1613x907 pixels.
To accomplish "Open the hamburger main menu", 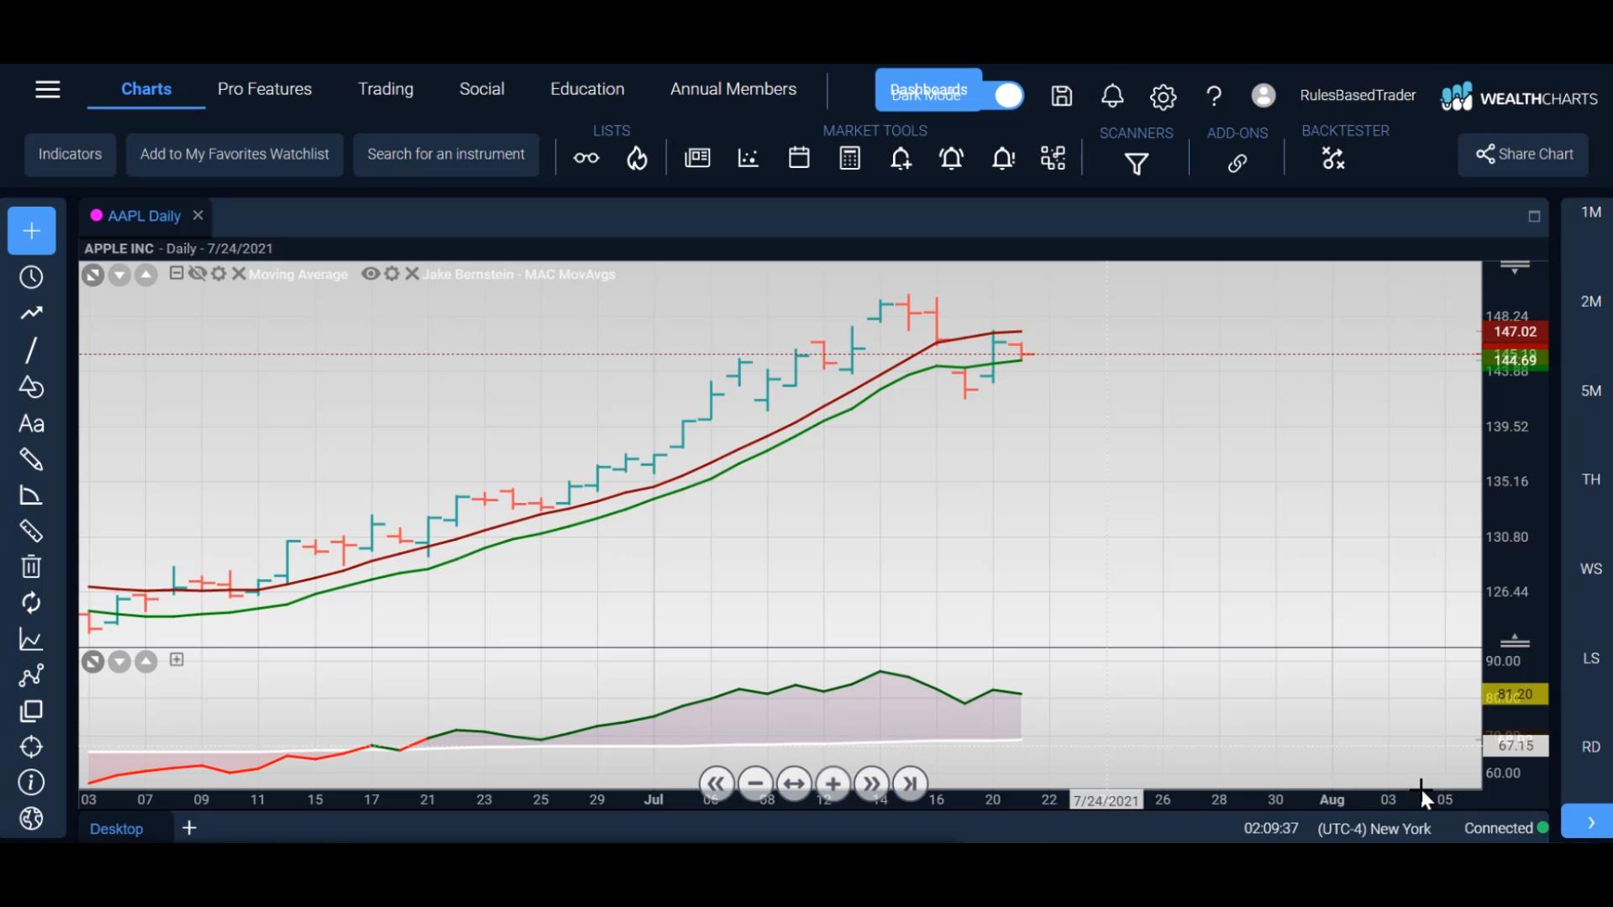I will [48, 89].
